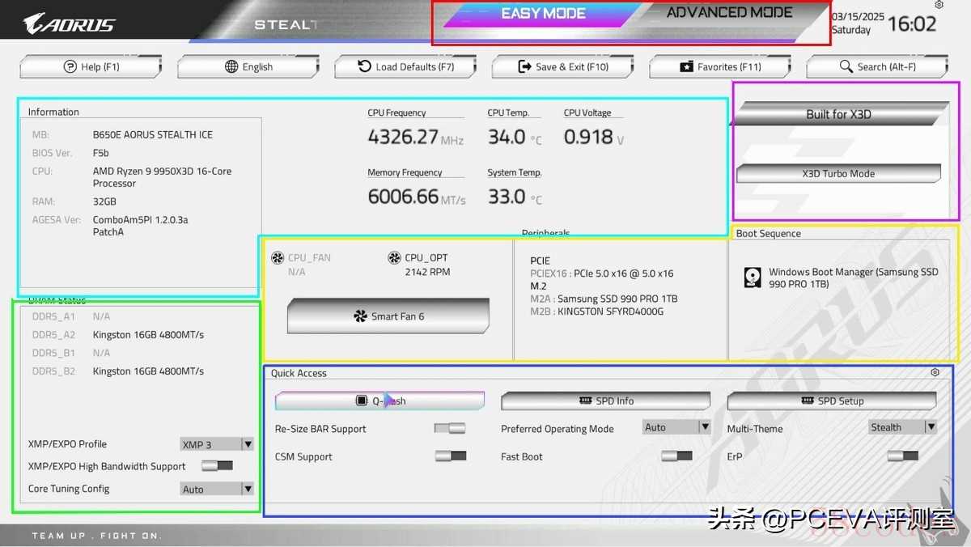
Task: Select Windows Boot Manager boot entry
Action: (x=842, y=278)
